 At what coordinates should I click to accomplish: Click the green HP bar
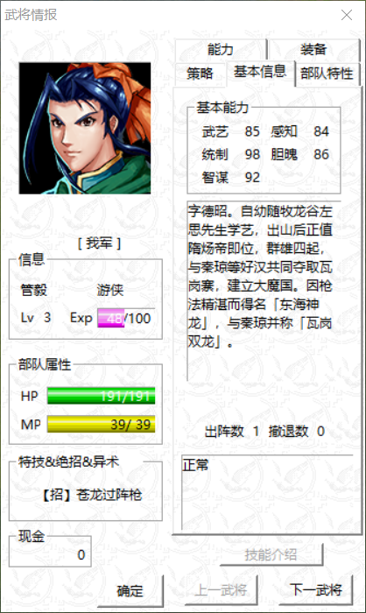coord(101,396)
